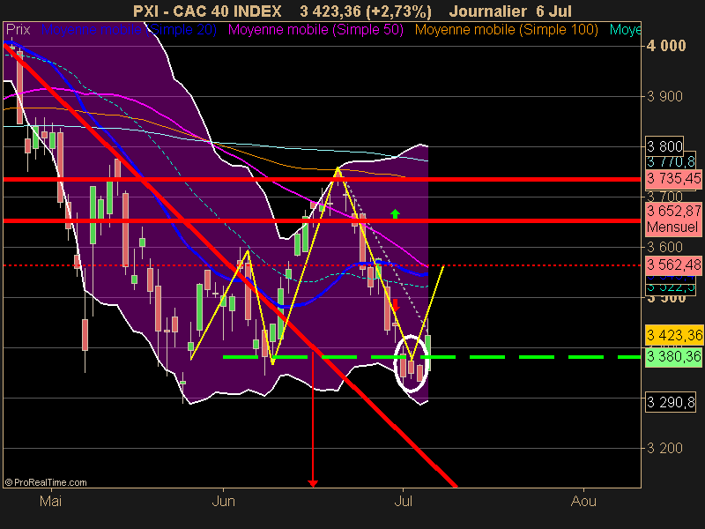Select 'Moyenne mobile (Simple 50)' legend

click(x=315, y=30)
